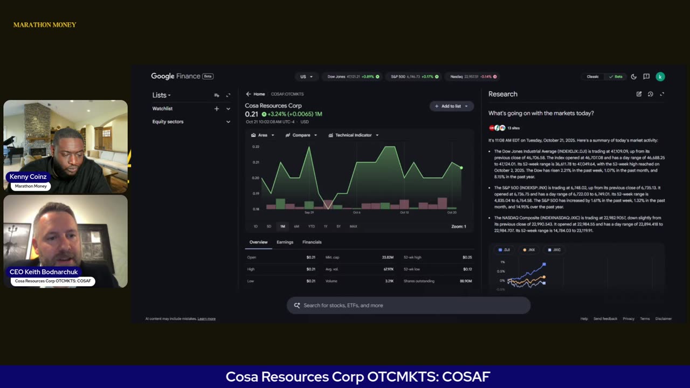The image size is (690, 388).
Task: Expand the Watchlist chevron
Action: click(228, 109)
